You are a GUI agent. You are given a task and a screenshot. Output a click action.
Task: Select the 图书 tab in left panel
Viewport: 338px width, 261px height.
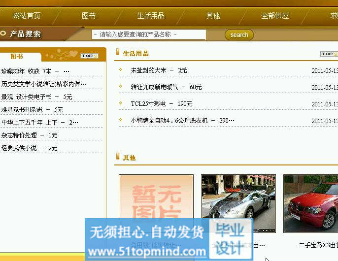pos(17,57)
